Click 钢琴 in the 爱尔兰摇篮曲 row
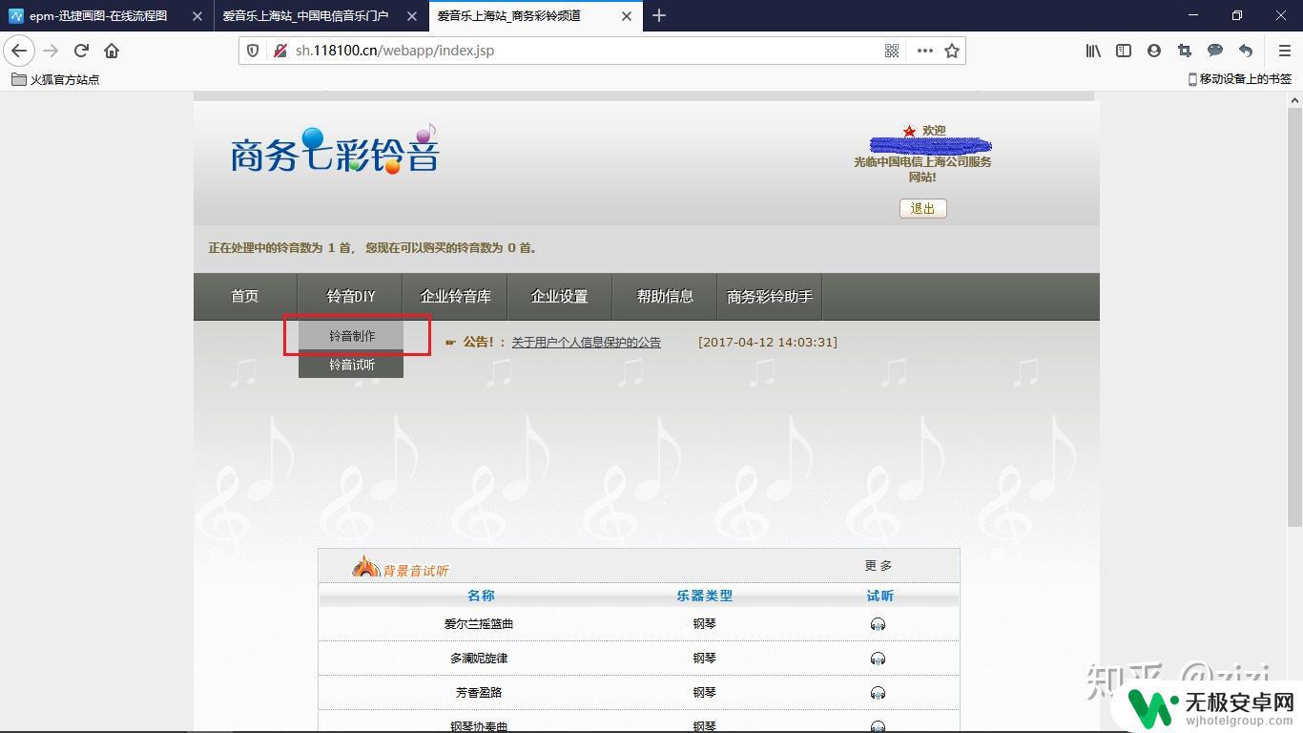Image resolution: width=1303 pixels, height=733 pixels. 705,624
